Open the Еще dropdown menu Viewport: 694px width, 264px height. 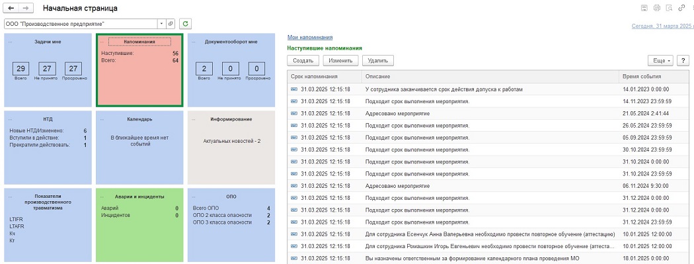pos(660,61)
